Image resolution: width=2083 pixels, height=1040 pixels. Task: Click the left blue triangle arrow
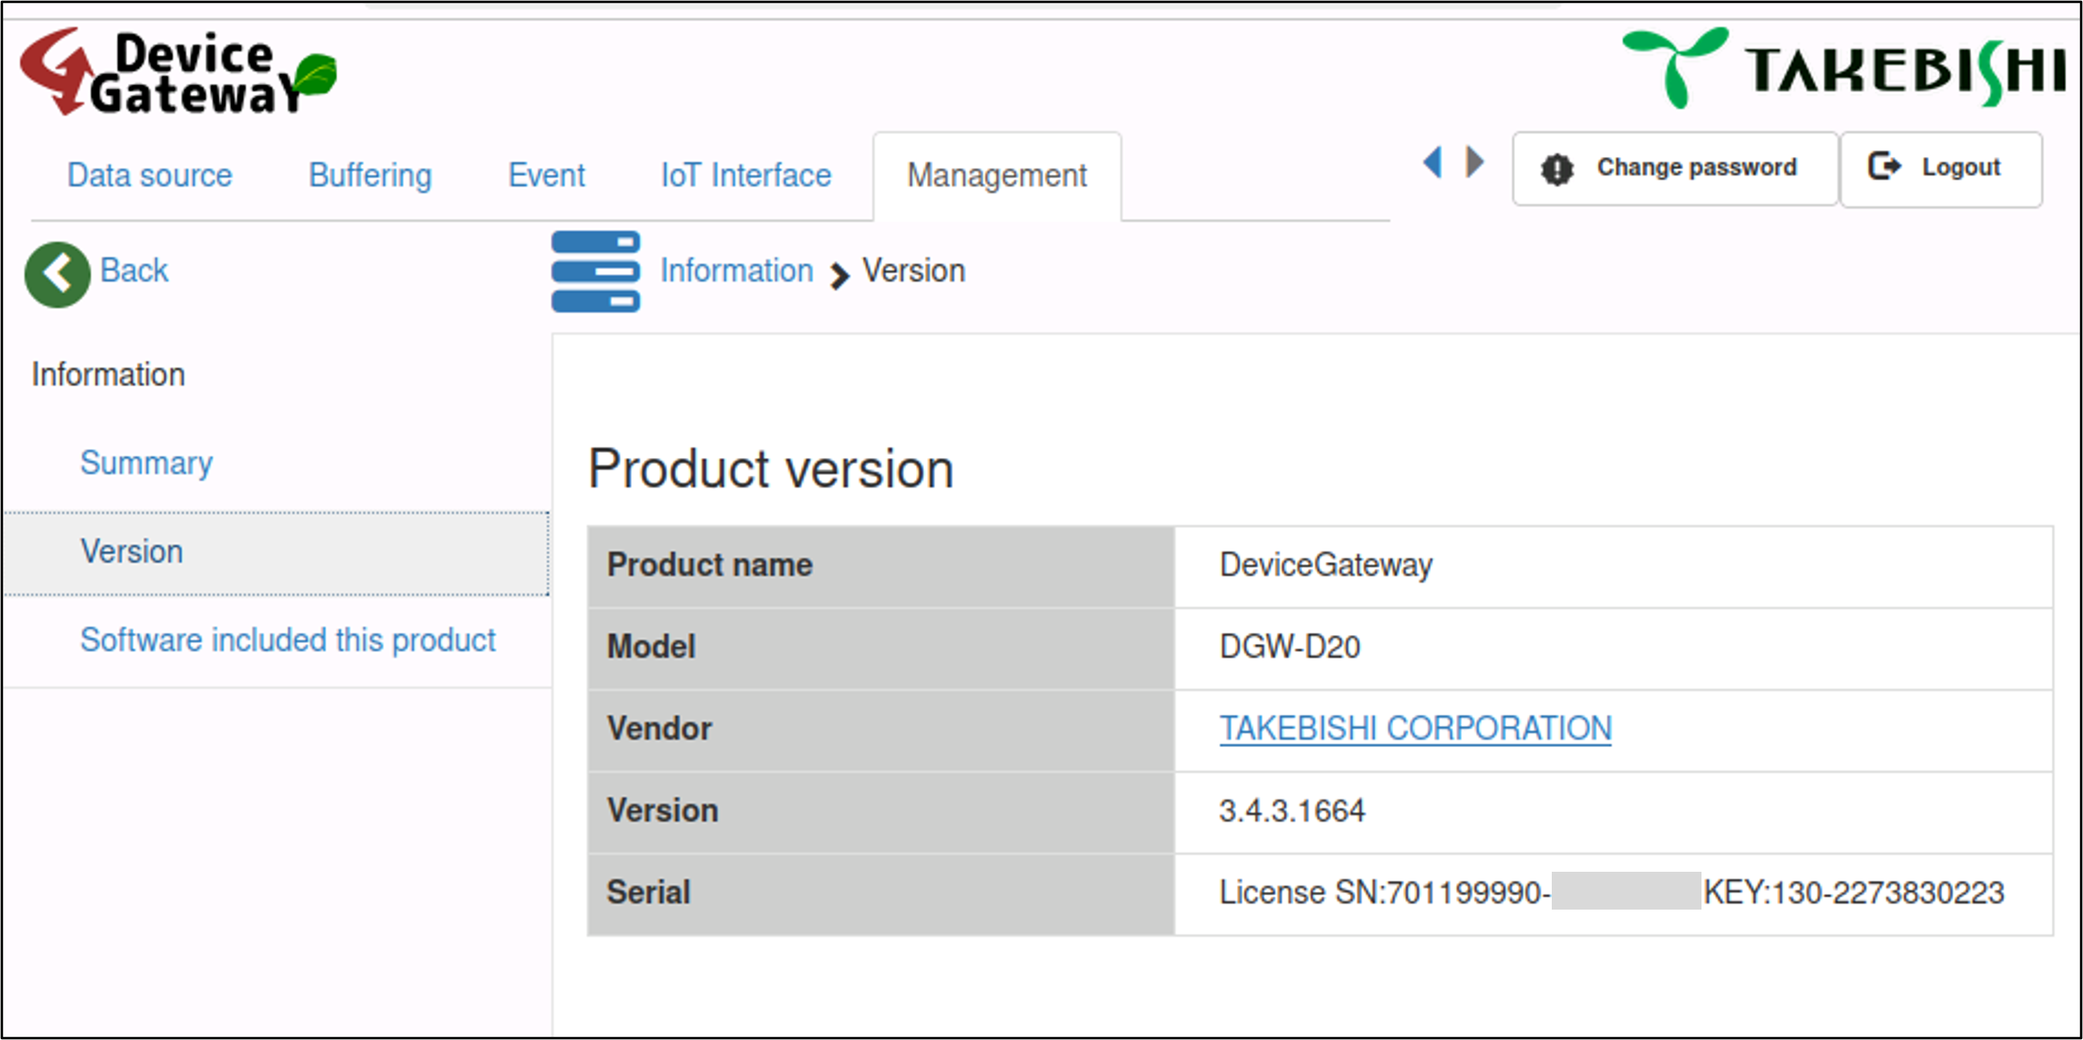[x=1432, y=163]
